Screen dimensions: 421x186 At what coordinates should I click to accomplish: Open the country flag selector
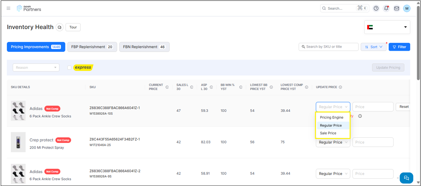point(387,27)
